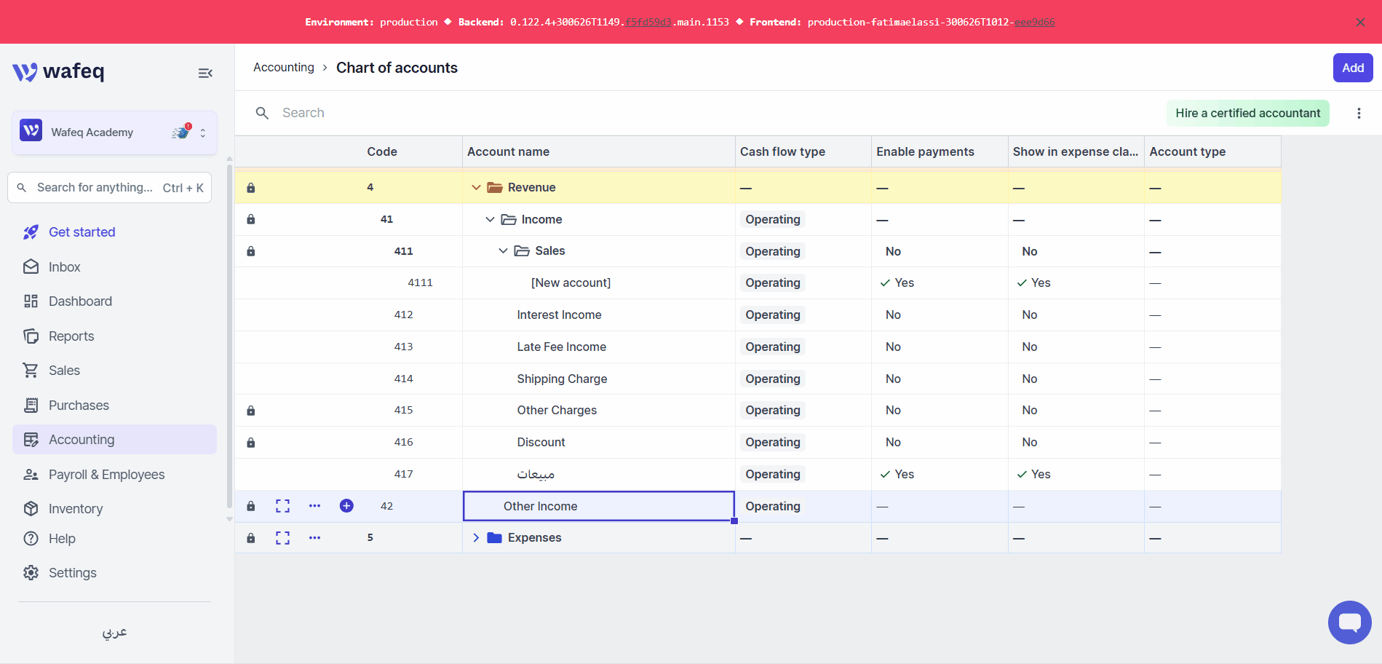Collapse the Sales subfolder
The width and height of the screenshot is (1382, 664).
pos(503,251)
